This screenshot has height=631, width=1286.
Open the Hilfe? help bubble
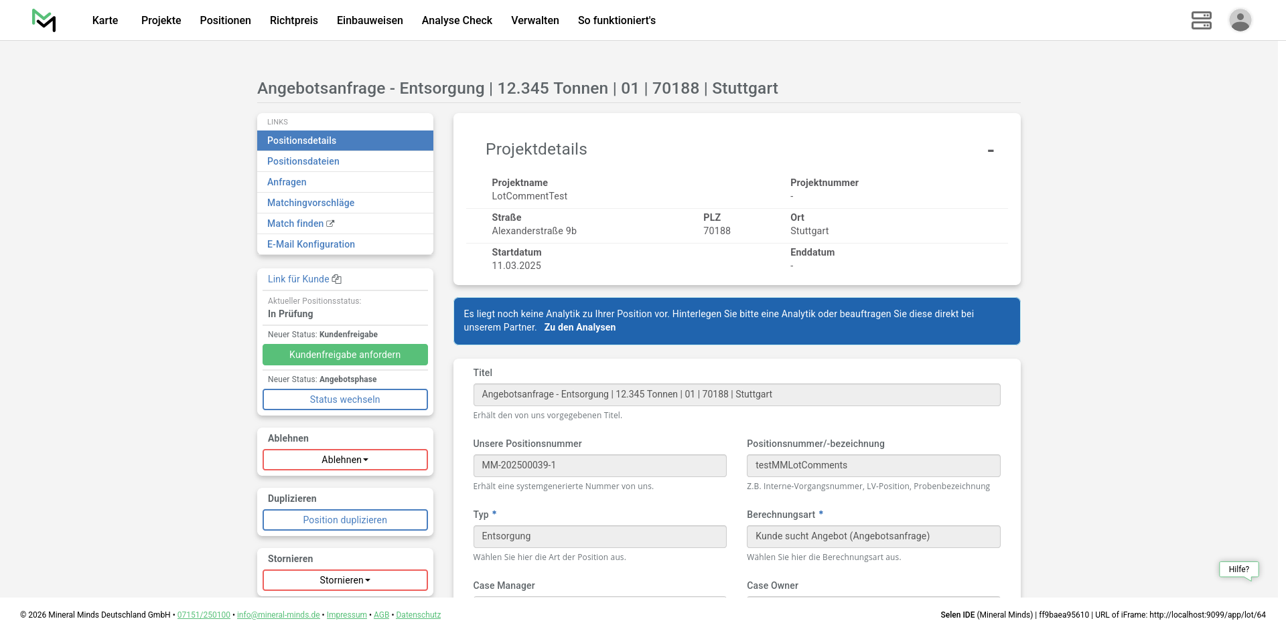[x=1238, y=569]
